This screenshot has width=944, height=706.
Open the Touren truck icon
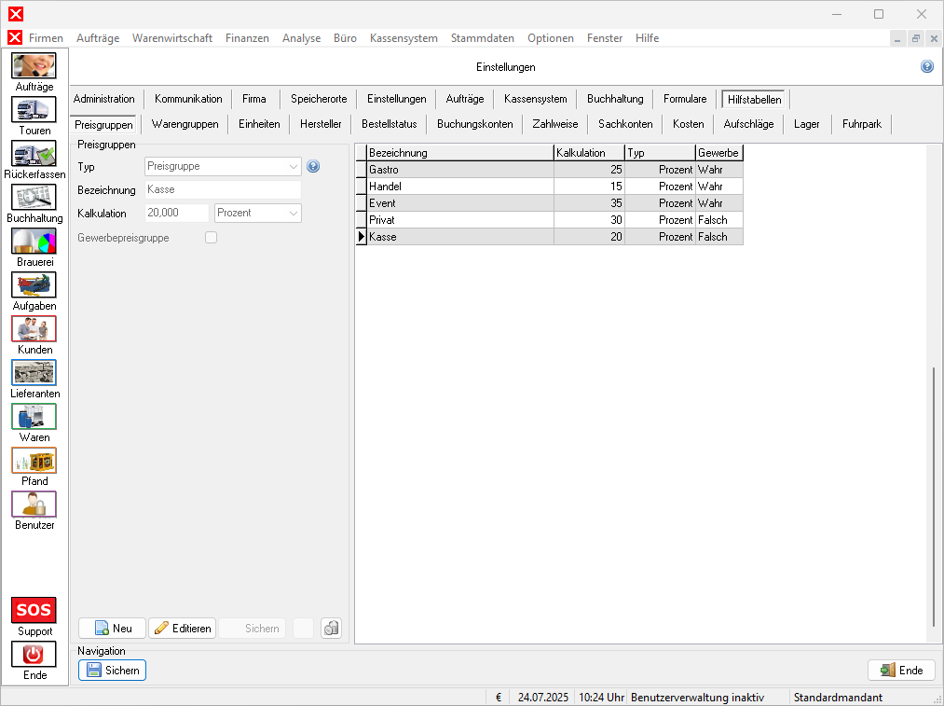pyautogui.click(x=34, y=110)
